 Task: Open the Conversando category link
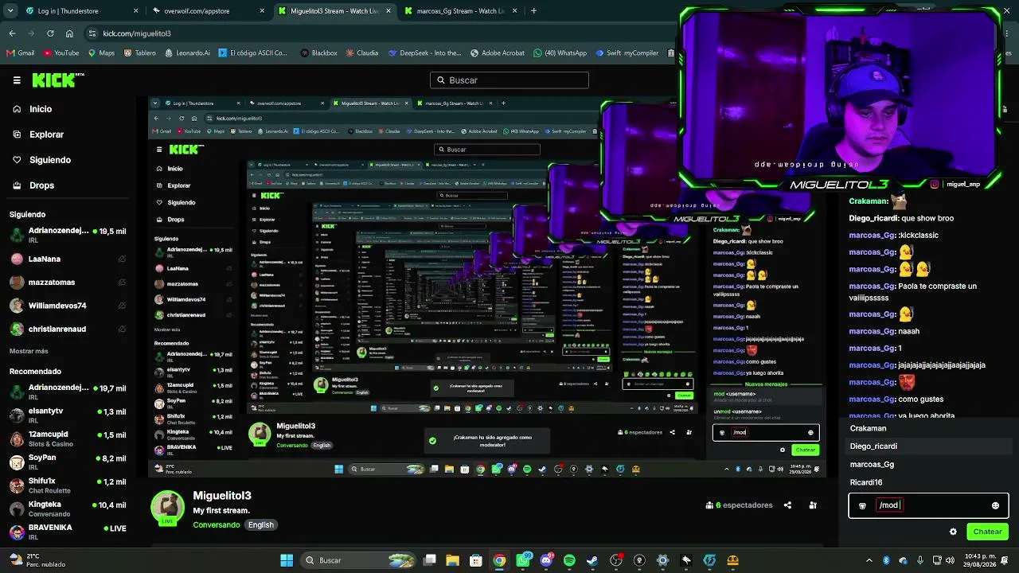[x=217, y=525]
